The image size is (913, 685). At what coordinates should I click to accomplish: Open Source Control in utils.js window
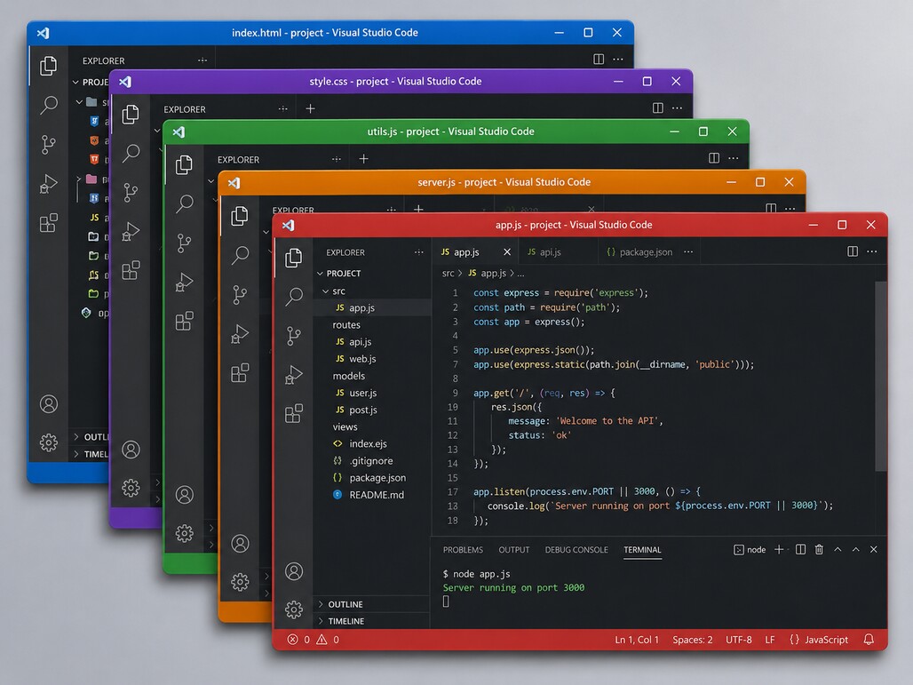[184, 243]
